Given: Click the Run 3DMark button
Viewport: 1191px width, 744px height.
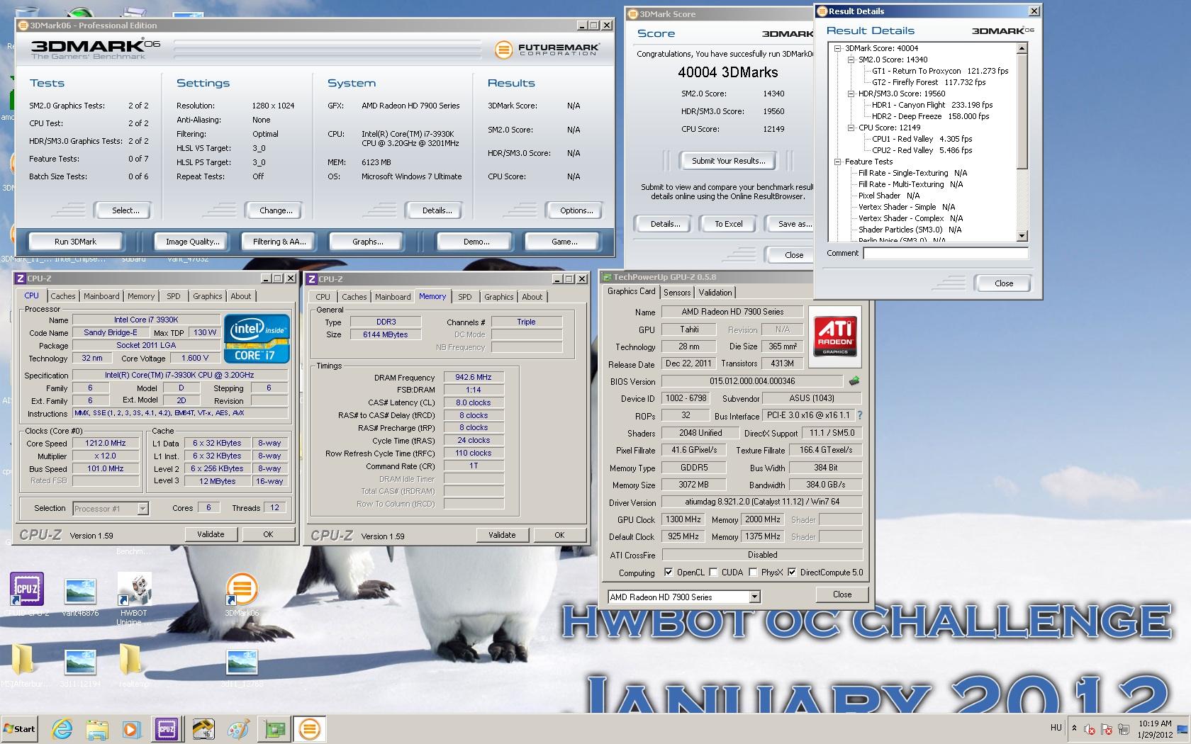Looking at the screenshot, I should pyautogui.click(x=75, y=242).
